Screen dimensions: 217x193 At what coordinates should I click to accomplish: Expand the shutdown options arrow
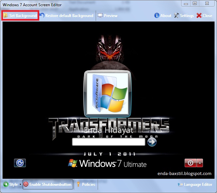[x=200, y=163]
